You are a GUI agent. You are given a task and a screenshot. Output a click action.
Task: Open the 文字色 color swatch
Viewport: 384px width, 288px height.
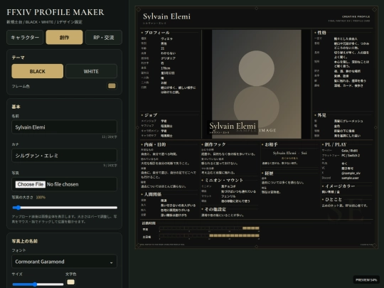(x=71, y=282)
